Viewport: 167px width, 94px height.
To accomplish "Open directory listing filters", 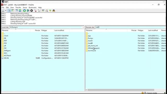I will [x=43, y=10].
